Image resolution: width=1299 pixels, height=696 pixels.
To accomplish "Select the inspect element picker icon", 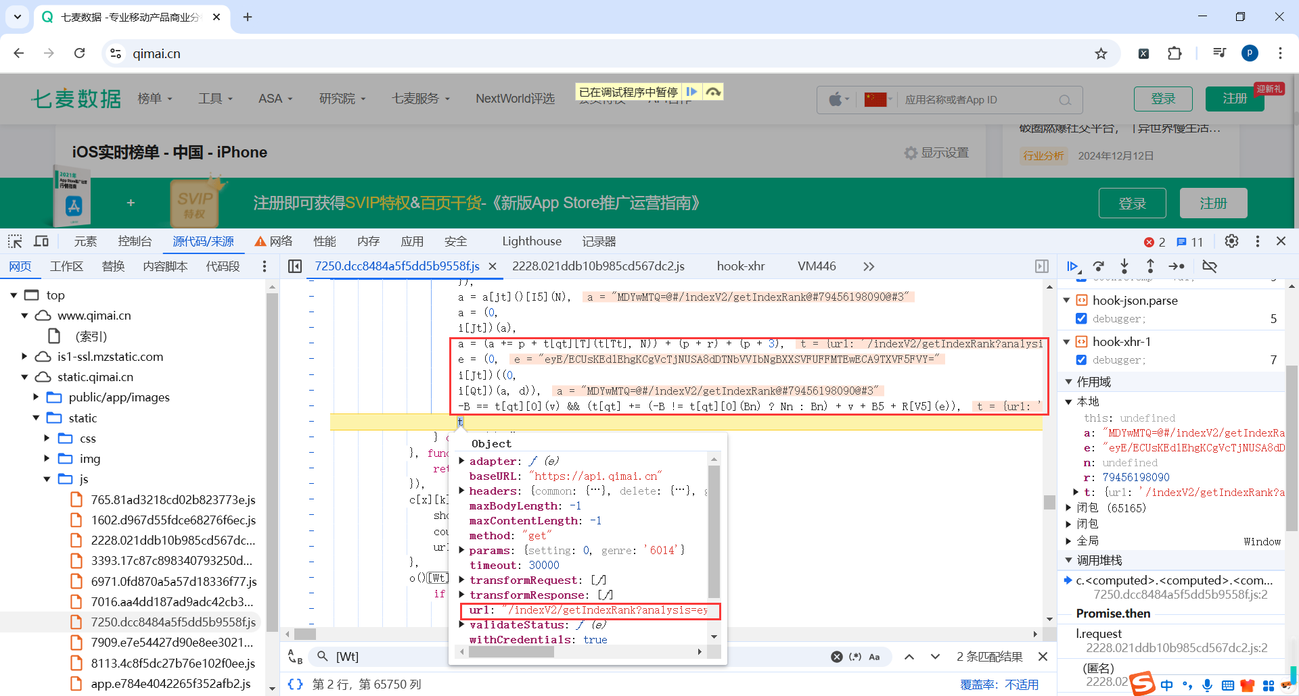I will pos(15,241).
